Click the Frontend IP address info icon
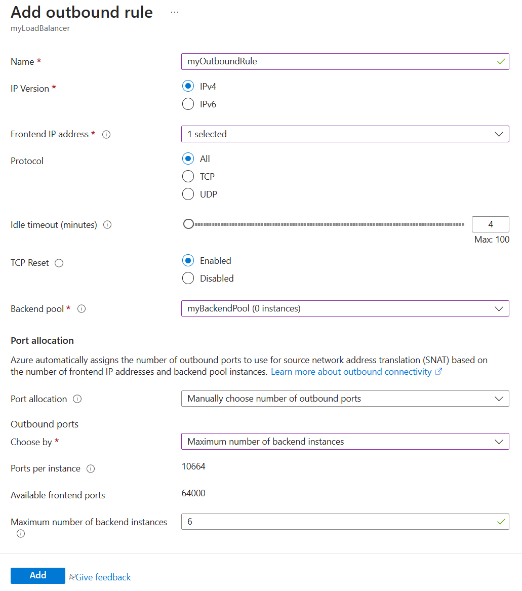The image size is (522, 591). [106, 135]
